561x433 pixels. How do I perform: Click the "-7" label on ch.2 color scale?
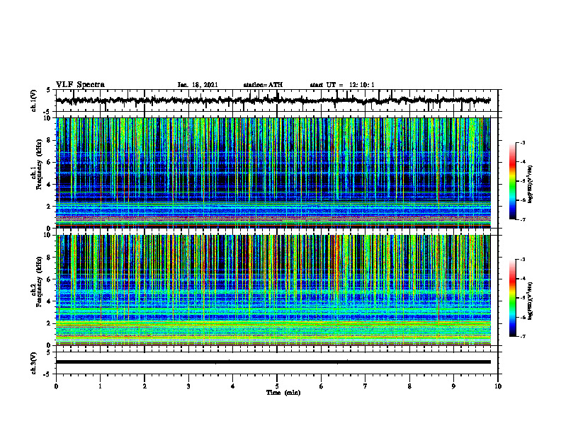point(522,337)
